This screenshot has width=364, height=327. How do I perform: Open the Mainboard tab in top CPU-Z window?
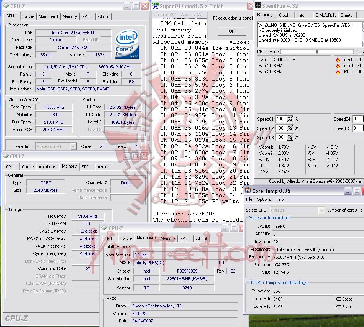pos(48,16)
